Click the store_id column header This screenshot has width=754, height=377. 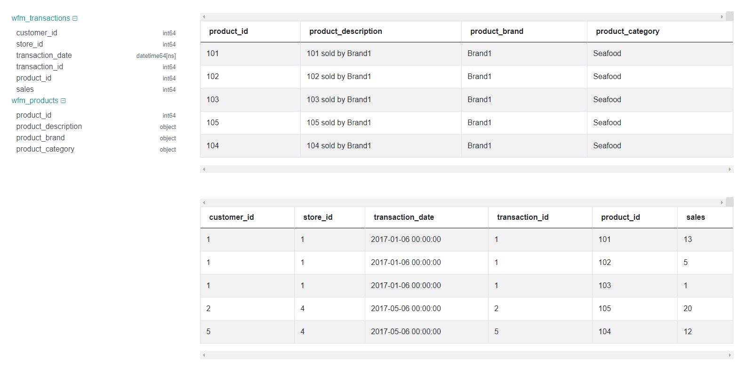tap(318, 217)
